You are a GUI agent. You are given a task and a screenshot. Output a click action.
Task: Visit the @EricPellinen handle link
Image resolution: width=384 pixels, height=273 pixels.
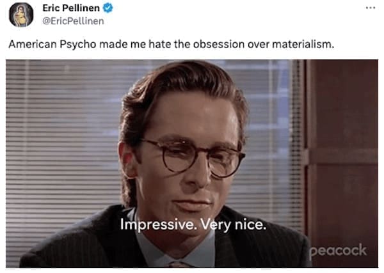pyautogui.click(x=73, y=21)
